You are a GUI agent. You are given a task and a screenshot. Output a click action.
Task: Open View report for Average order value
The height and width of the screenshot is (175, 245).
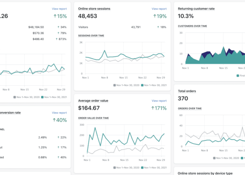coord(159,101)
